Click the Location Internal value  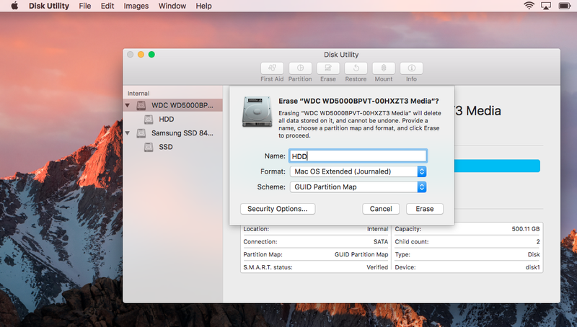pos(377,229)
